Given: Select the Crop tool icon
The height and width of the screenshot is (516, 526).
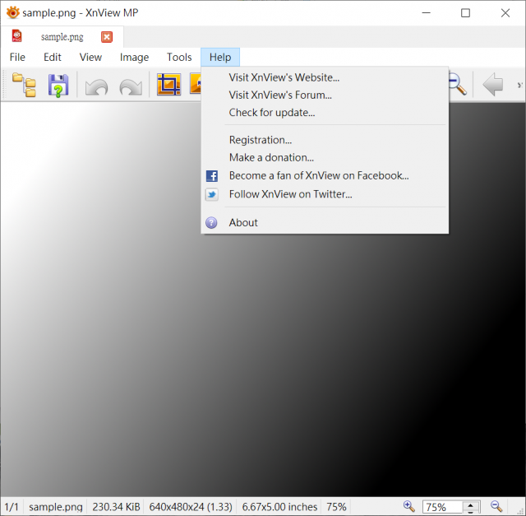Looking at the screenshot, I should (168, 84).
